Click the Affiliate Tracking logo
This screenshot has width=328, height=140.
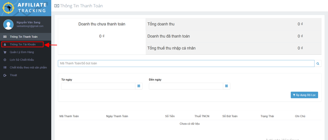(26, 8)
